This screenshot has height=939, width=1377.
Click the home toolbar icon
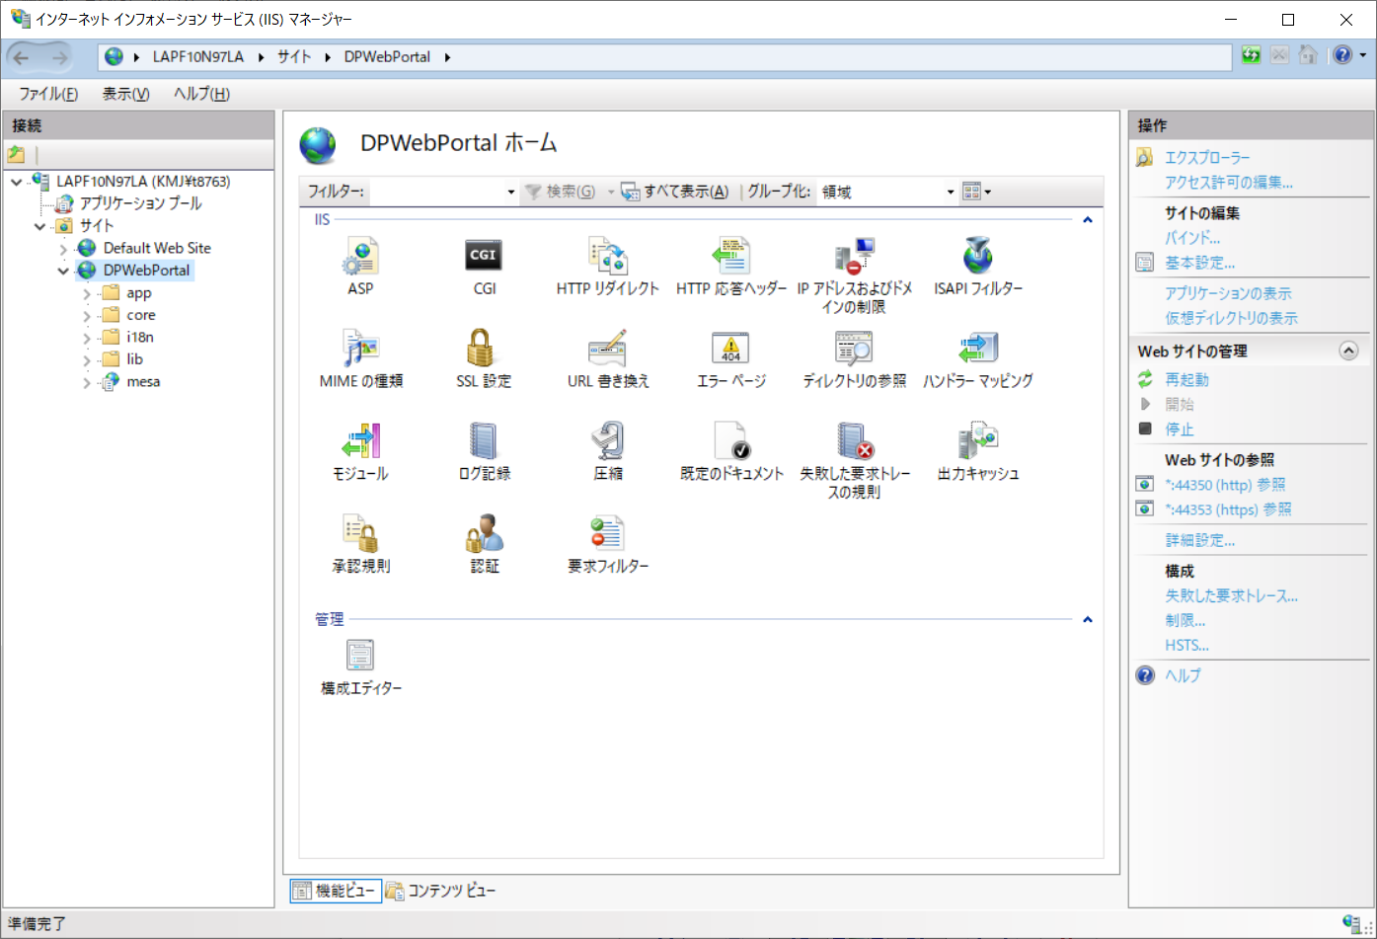1308,55
